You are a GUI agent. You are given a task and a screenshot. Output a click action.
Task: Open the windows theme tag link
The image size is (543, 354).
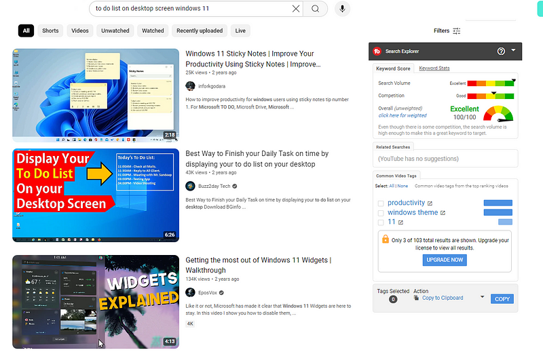pyautogui.click(x=413, y=212)
